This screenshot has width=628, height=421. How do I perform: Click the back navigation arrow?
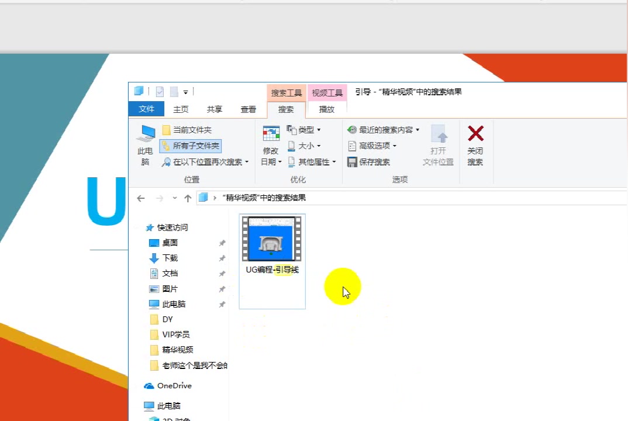click(x=140, y=198)
